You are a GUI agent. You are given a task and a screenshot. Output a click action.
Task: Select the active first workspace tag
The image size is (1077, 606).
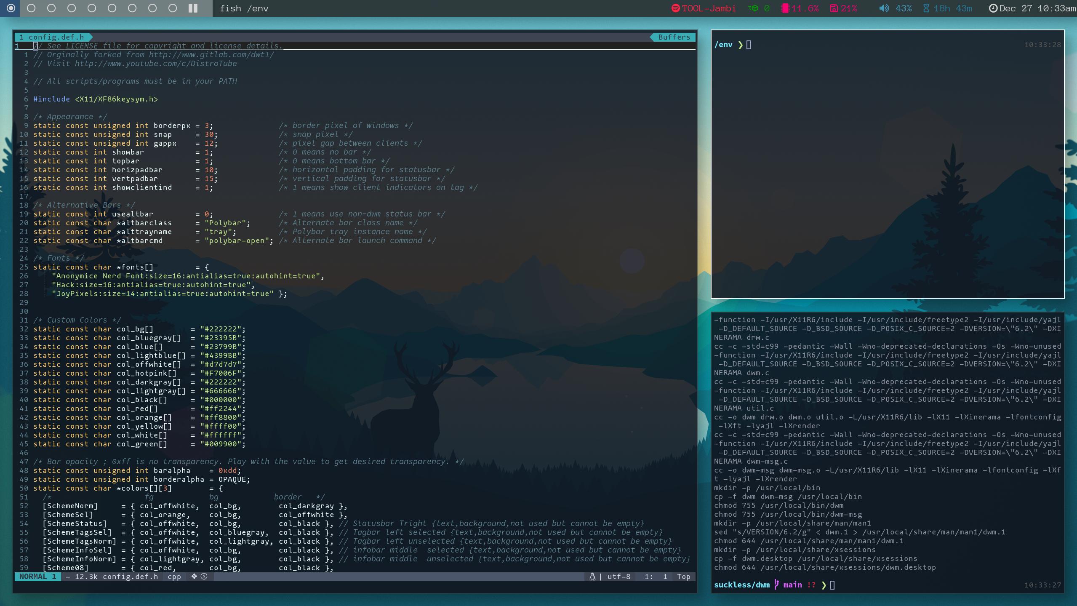coord(11,8)
